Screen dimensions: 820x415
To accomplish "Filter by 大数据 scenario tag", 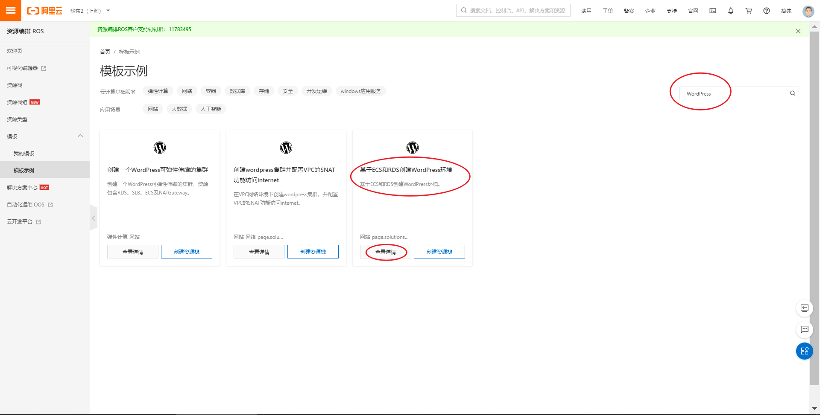I will 179,109.
